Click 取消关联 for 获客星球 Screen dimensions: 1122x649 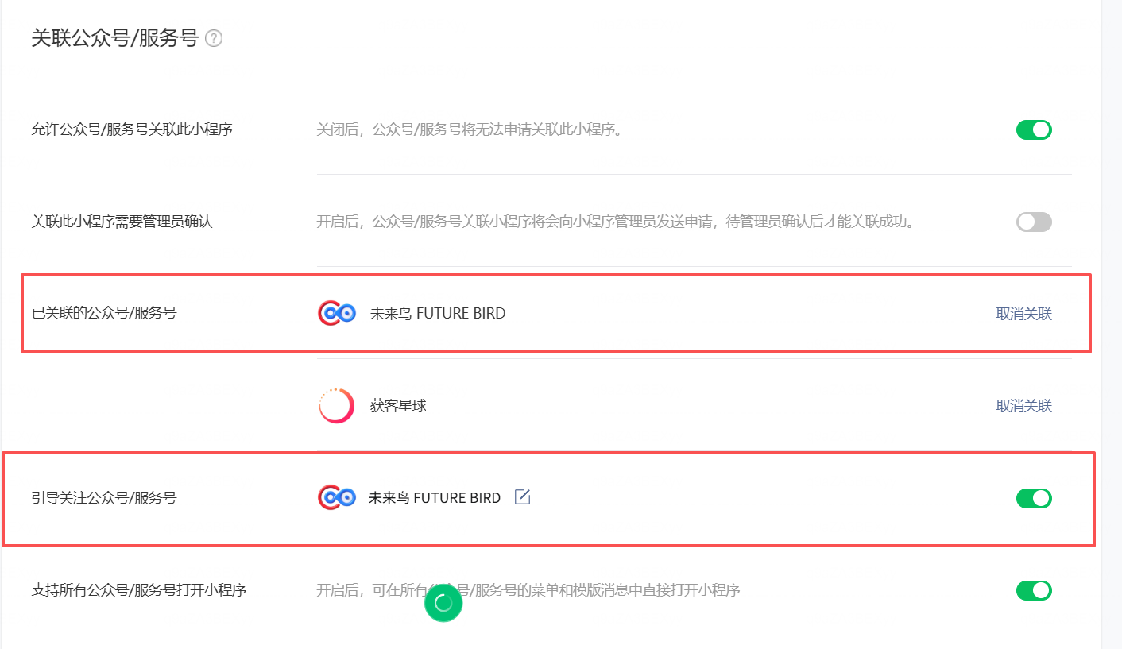click(x=1023, y=406)
